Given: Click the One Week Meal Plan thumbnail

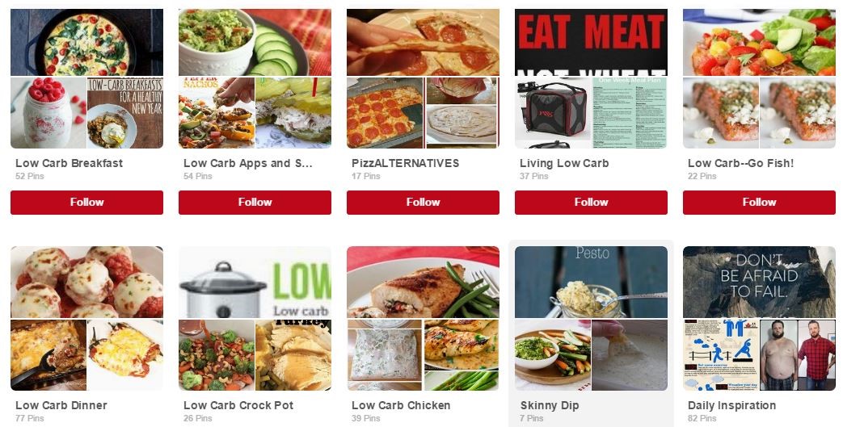Looking at the screenshot, I should coord(630,113).
